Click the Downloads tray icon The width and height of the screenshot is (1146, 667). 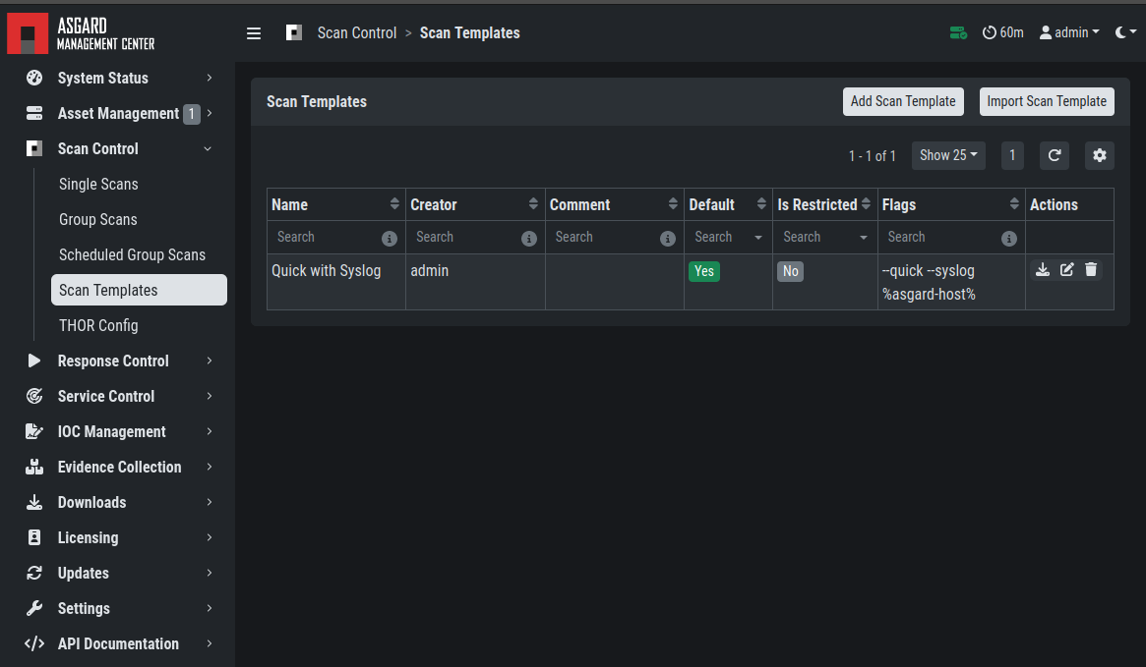click(x=34, y=502)
